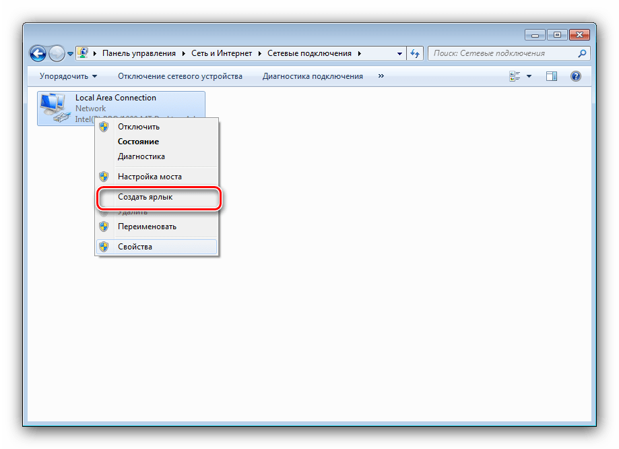Image resolution: width=619 pixels, height=449 pixels.
Task: Click the shield icon beside Настройка моста
Action: (x=104, y=177)
